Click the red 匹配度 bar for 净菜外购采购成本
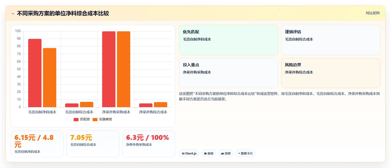 [109, 69]
